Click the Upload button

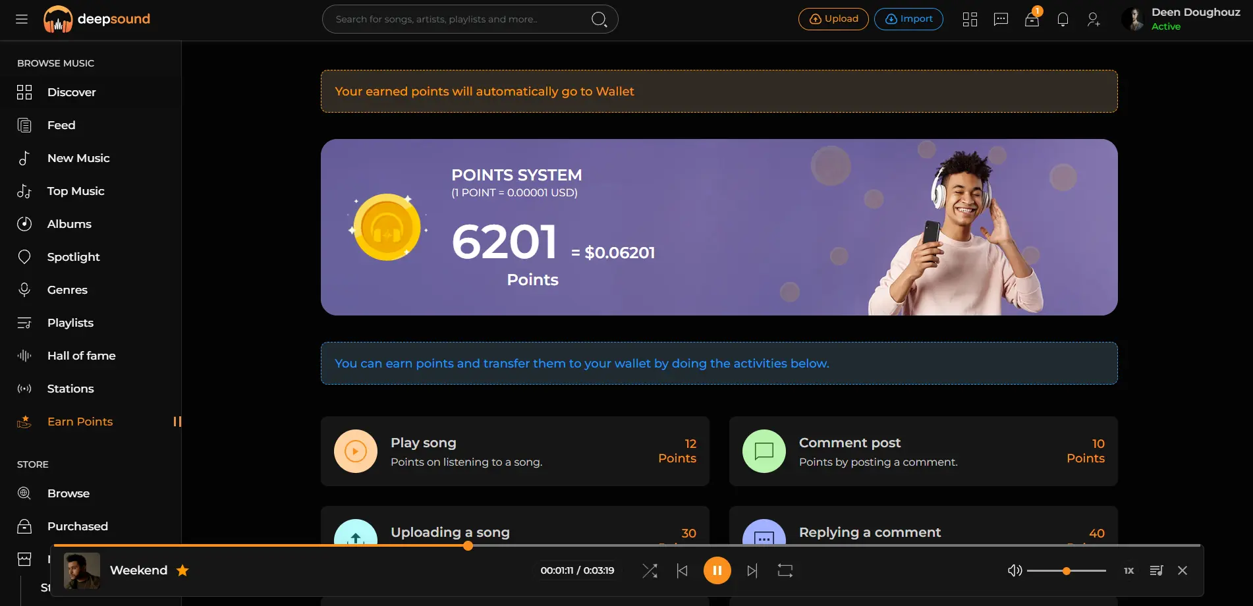(833, 19)
